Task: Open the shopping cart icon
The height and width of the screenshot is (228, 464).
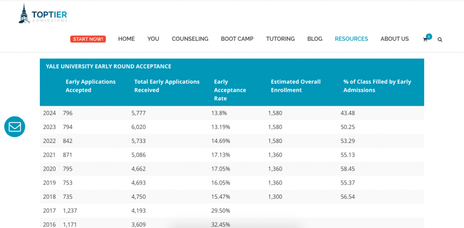Action: pos(425,39)
